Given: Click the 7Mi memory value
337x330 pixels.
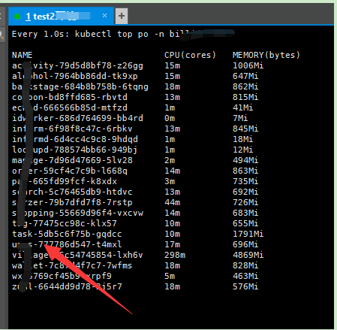Looking at the screenshot, I should (x=240, y=118).
